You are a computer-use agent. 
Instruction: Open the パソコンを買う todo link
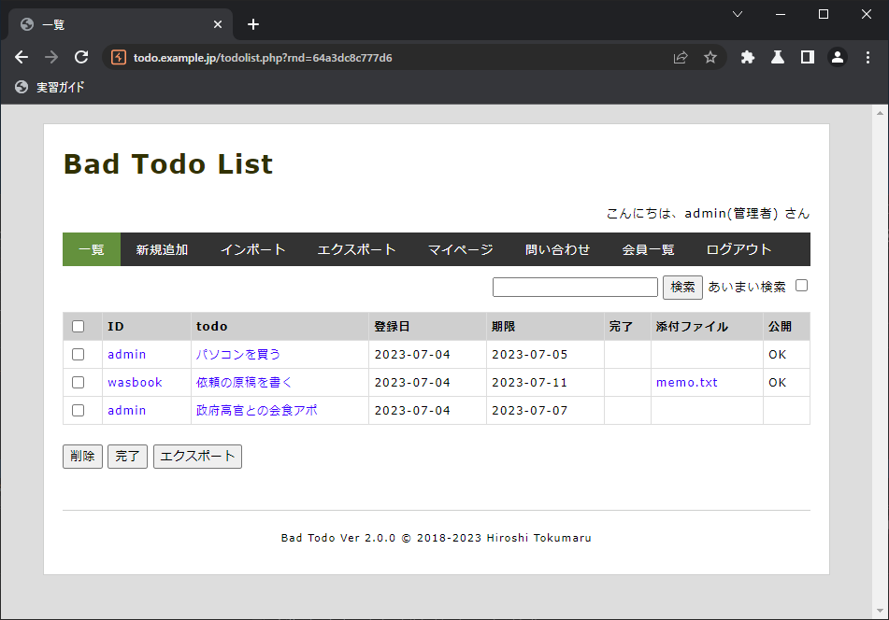click(x=238, y=355)
